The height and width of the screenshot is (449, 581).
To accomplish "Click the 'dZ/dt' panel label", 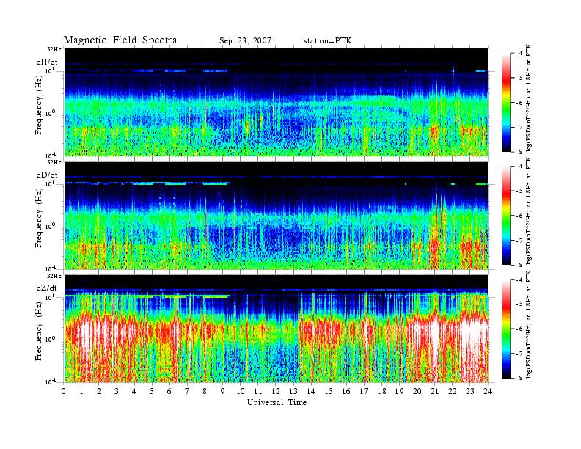I will click(x=47, y=288).
